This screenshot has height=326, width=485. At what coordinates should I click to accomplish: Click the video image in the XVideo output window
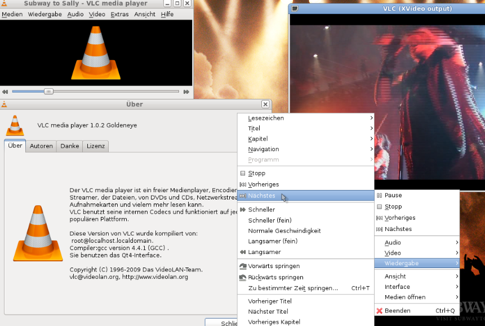[388, 102]
